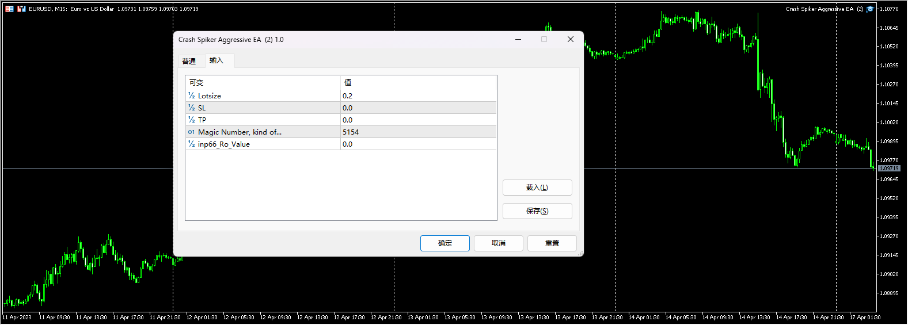Confirm settings with the 确定 button
The image size is (908, 325).
point(444,243)
